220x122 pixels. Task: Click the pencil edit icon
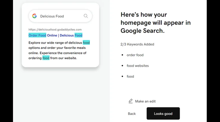[x=131, y=101]
